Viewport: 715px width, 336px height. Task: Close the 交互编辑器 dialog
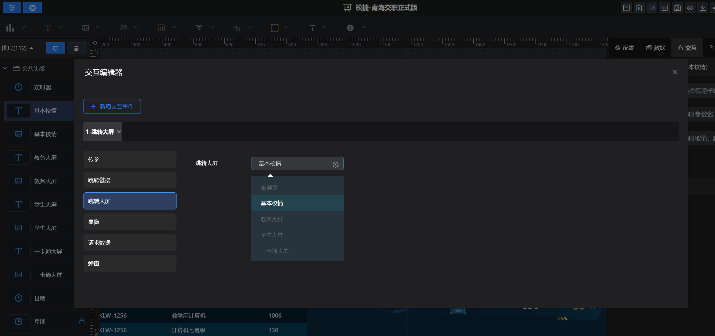(675, 72)
